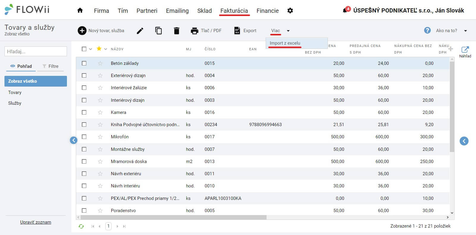Mark Mikrofón as favorite with its star
Screen dimensions: 476x235
100,137
